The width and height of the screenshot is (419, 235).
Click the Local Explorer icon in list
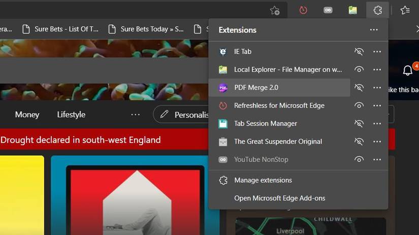223,70
